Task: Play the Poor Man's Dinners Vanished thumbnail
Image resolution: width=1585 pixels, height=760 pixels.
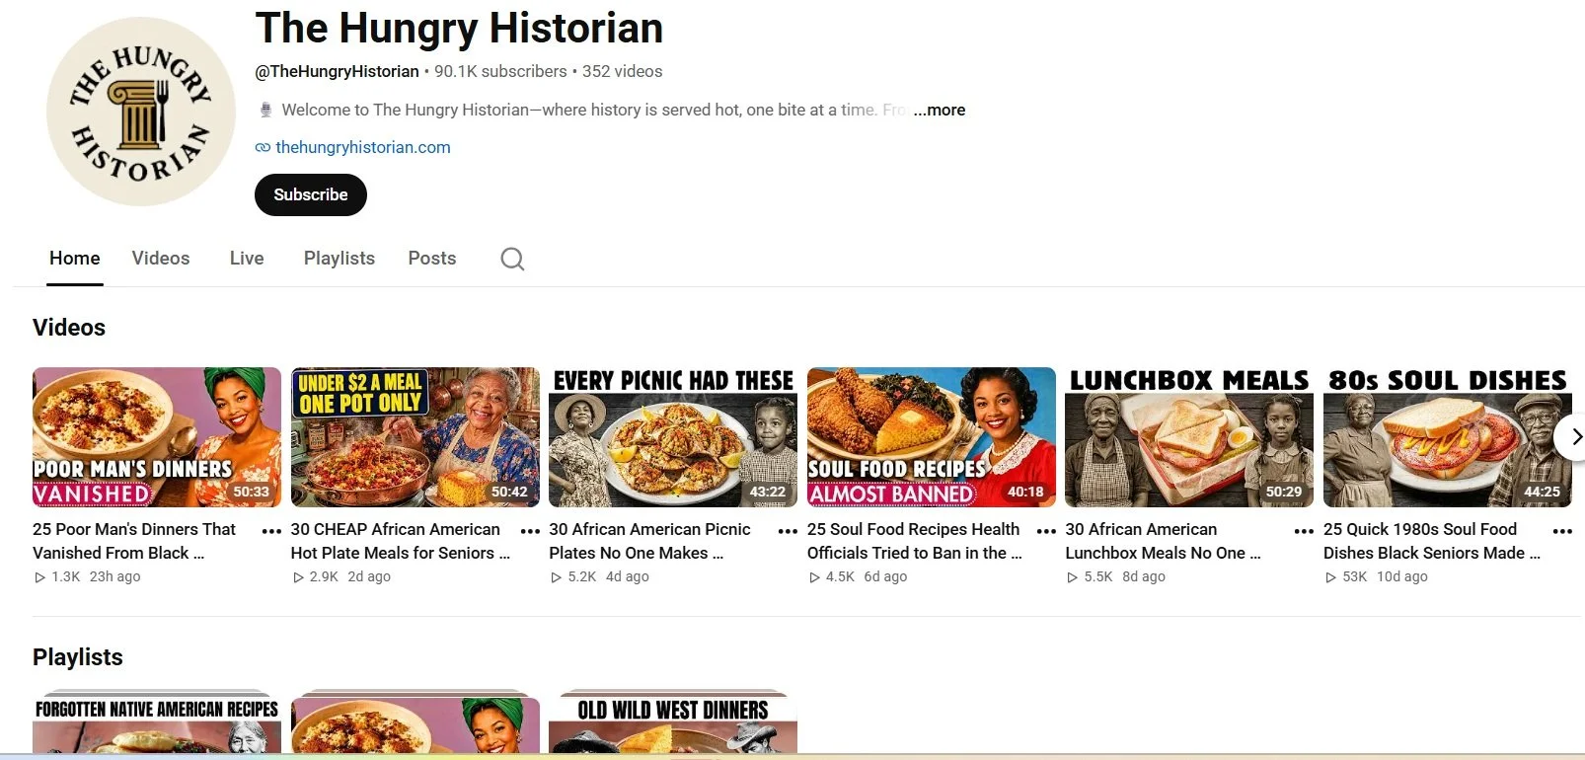Action: point(157,437)
